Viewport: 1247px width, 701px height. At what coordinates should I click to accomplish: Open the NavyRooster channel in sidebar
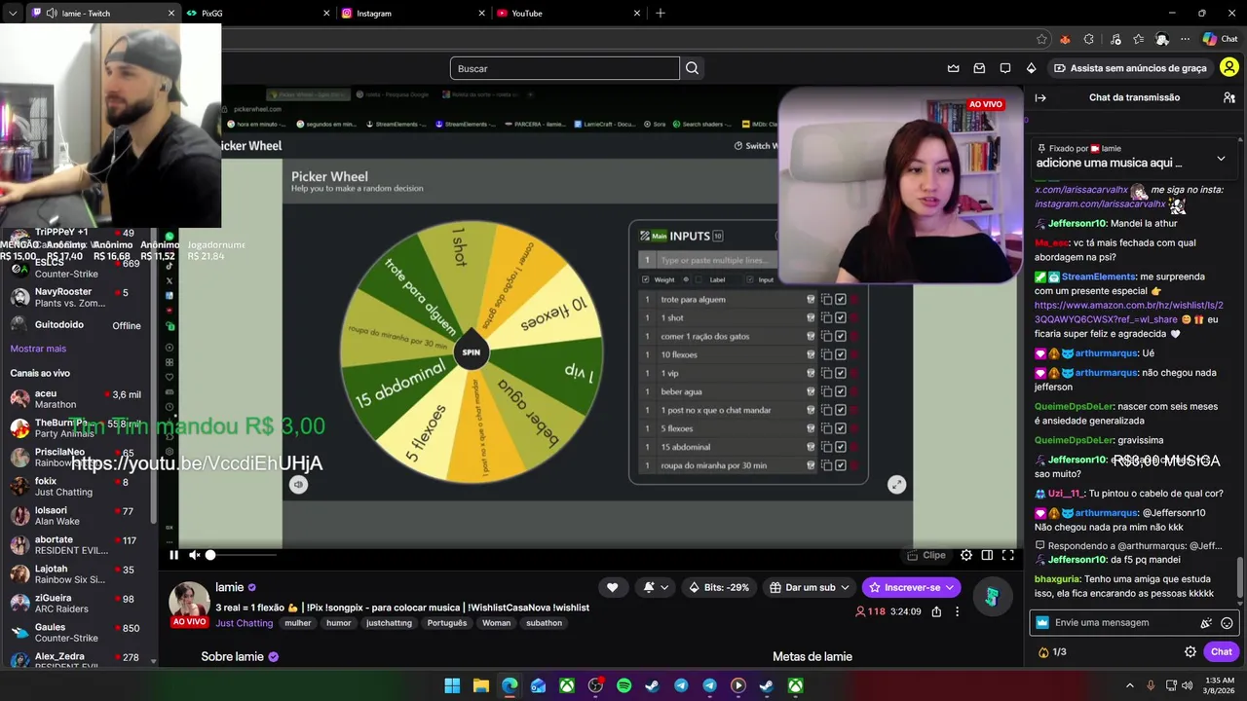(x=78, y=297)
